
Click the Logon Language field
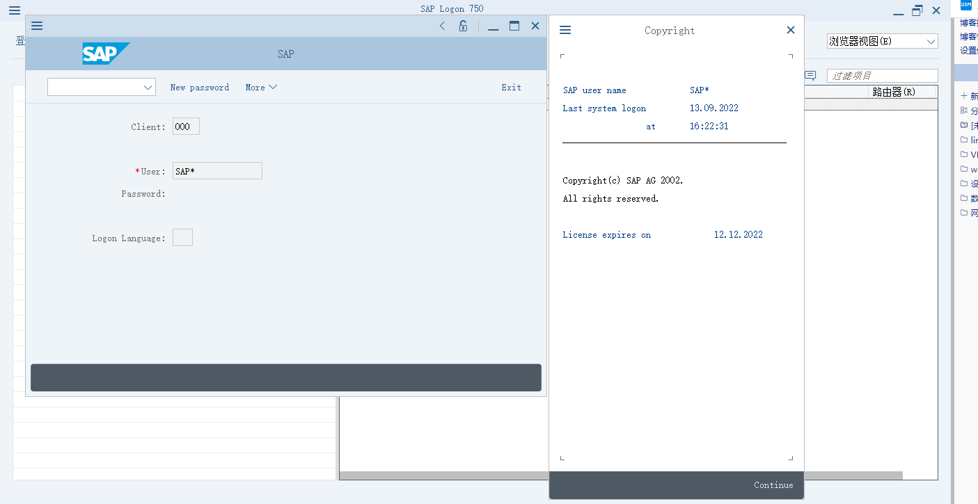tap(182, 238)
